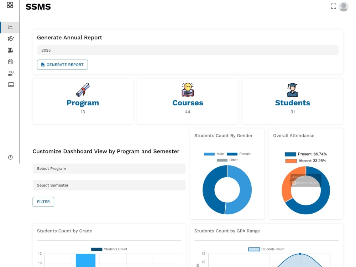Click the diploma scroll Program icon
Image resolution: width=356 pixels, height=267 pixels.
click(x=83, y=90)
